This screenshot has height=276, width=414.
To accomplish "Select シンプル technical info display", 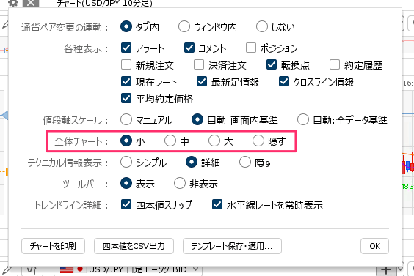I will click(126, 162).
